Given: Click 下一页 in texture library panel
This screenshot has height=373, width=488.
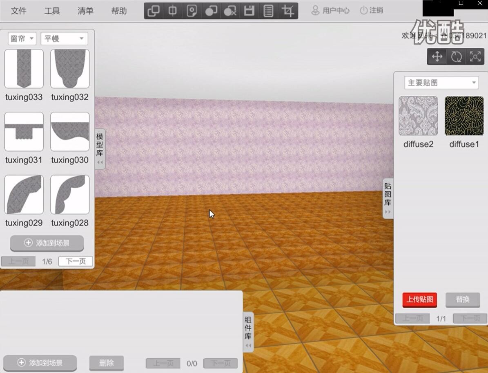Looking at the screenshot, I should [x=470, y=319].
